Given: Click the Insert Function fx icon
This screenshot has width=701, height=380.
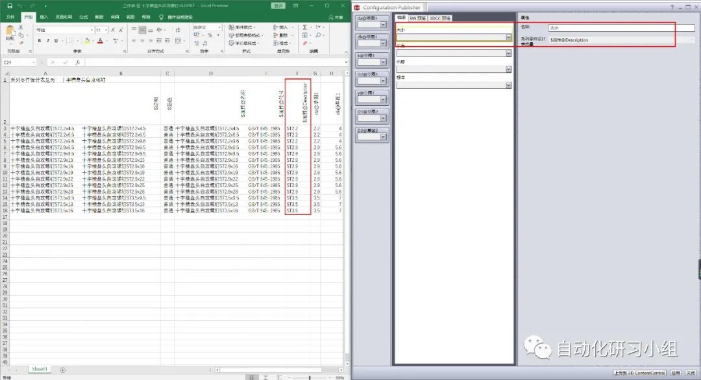Looking at the screenshot, I should (77, 62).
